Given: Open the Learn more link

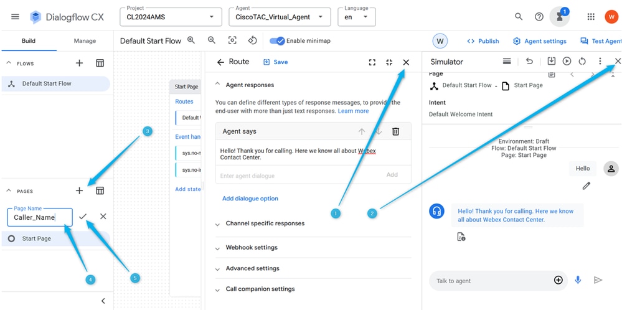Looking at the screenshot, I should point(353,111).
